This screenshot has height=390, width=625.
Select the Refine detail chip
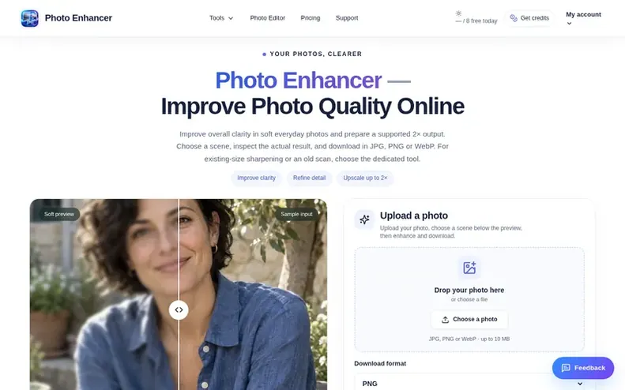click(x=309, y=178)
